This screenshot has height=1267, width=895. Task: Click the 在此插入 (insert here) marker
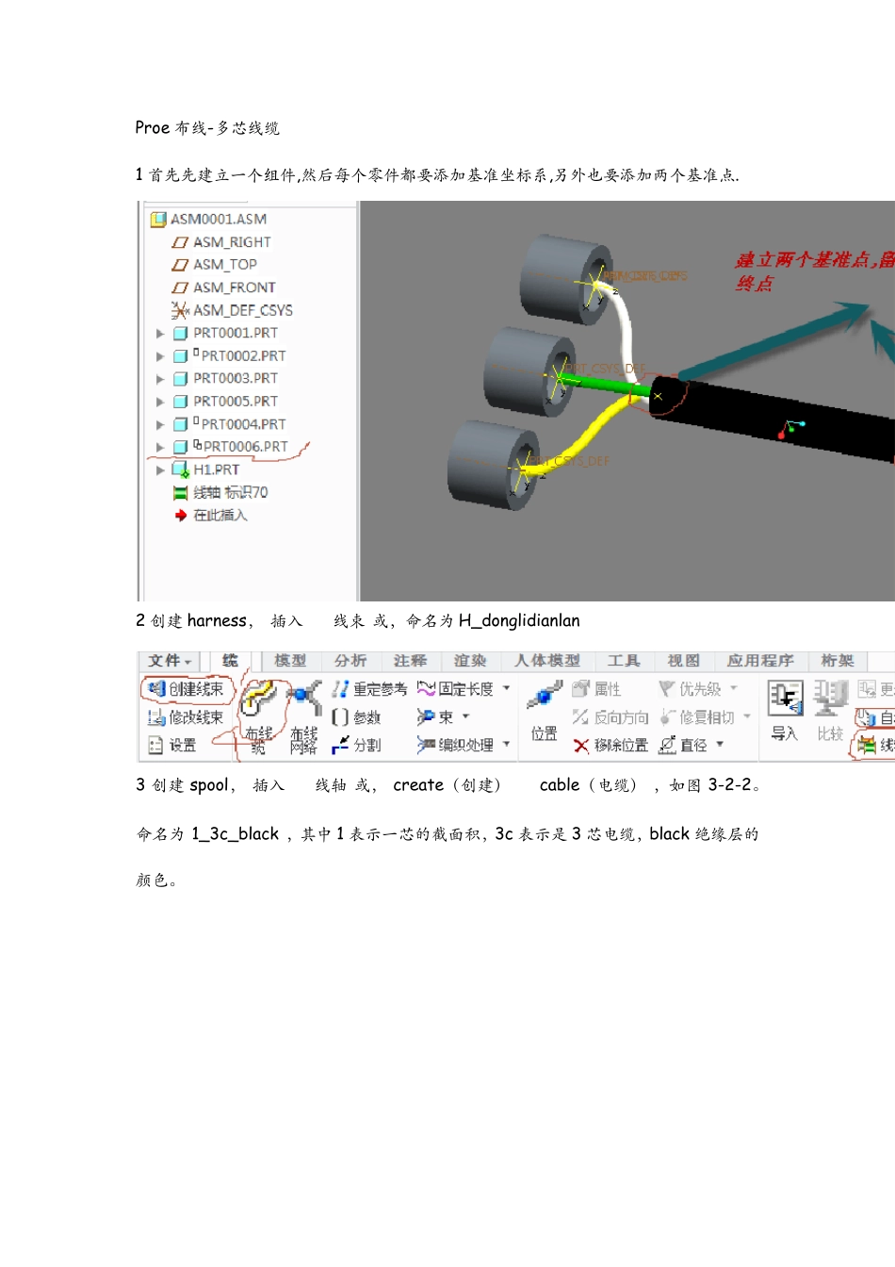coord(211,515)
